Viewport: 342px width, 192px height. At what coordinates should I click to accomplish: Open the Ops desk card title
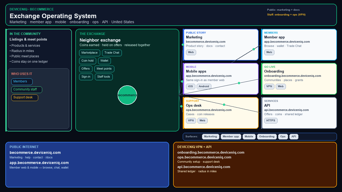194,106
